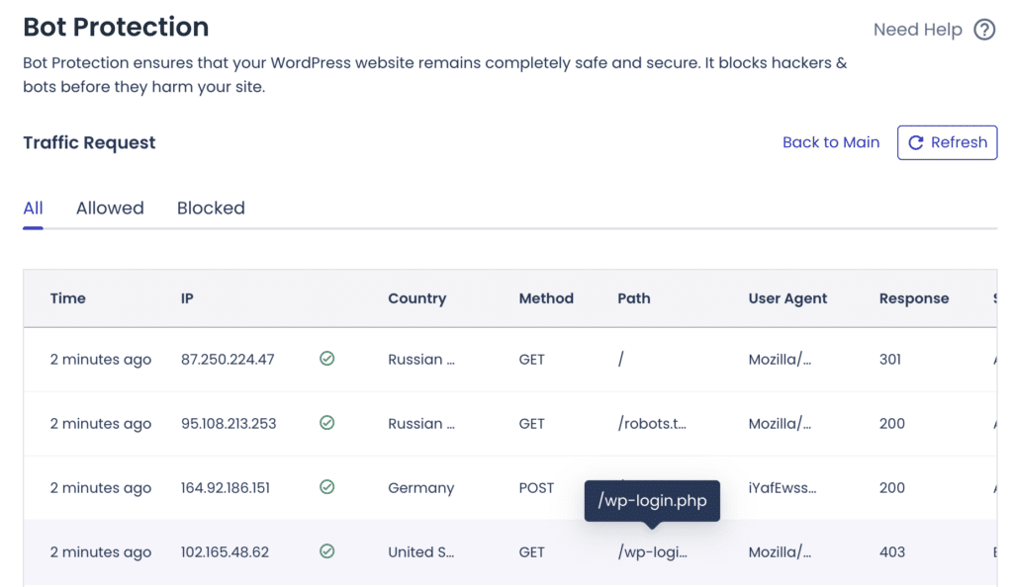
Task: Click the green check icon next to 95.108.213.253
Action: coord(326,423)
